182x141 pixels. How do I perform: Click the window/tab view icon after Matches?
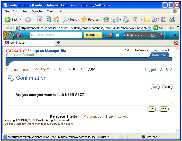(153, 35)
